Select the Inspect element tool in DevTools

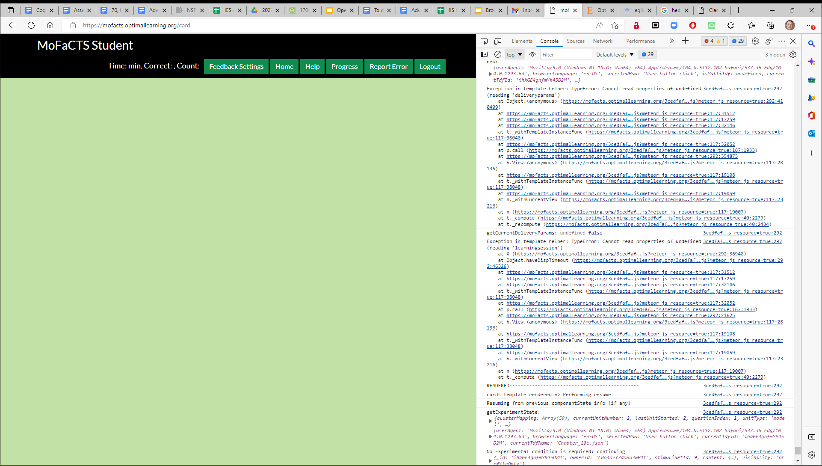[x=484, y=41]
